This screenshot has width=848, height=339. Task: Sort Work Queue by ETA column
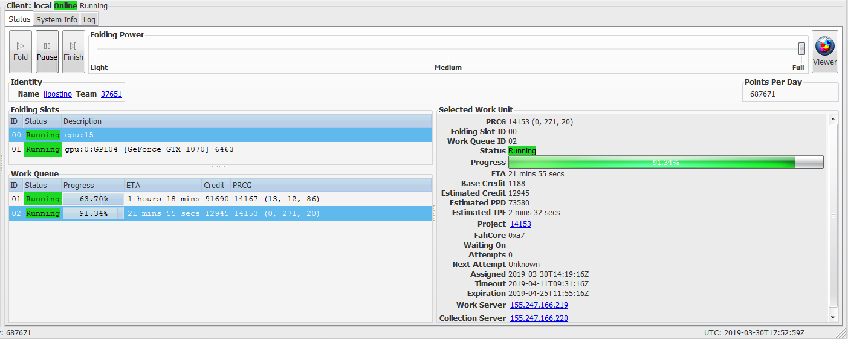(163, 186)
